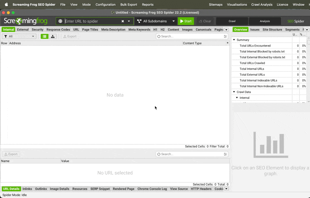
Task: Clear the URL field with X icon
Action: [x=123, y=21]
